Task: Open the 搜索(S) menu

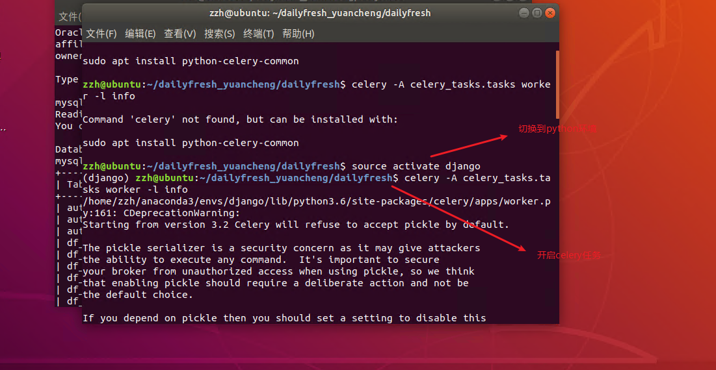Action: (219, 34)
